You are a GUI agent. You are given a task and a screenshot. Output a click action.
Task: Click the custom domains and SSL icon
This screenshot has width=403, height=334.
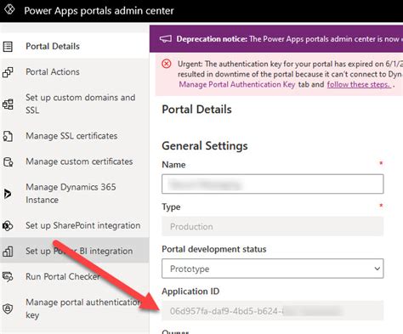pos(8,105)
